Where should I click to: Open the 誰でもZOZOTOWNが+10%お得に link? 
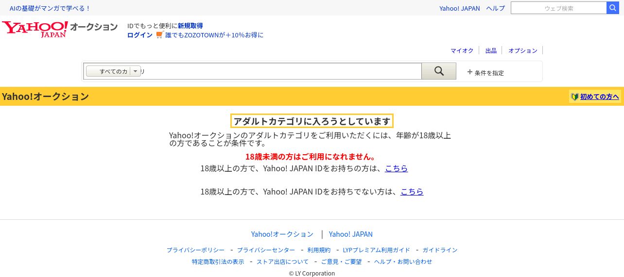pos(214,35)
